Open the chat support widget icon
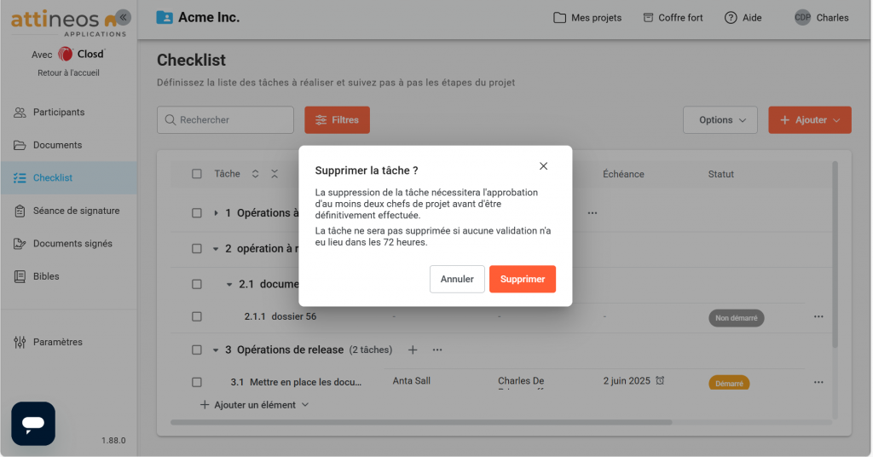This screenshot has height=457, width=873. pyautogui.click(x=33, y=423)
